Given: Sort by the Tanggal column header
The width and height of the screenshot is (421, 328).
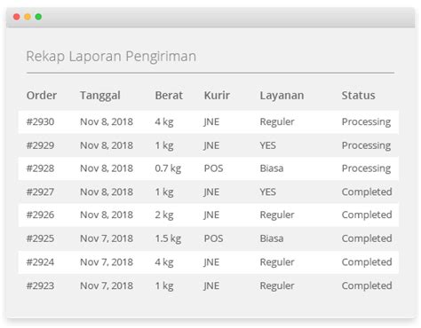Looking at the screenshot, I should 100,96.
